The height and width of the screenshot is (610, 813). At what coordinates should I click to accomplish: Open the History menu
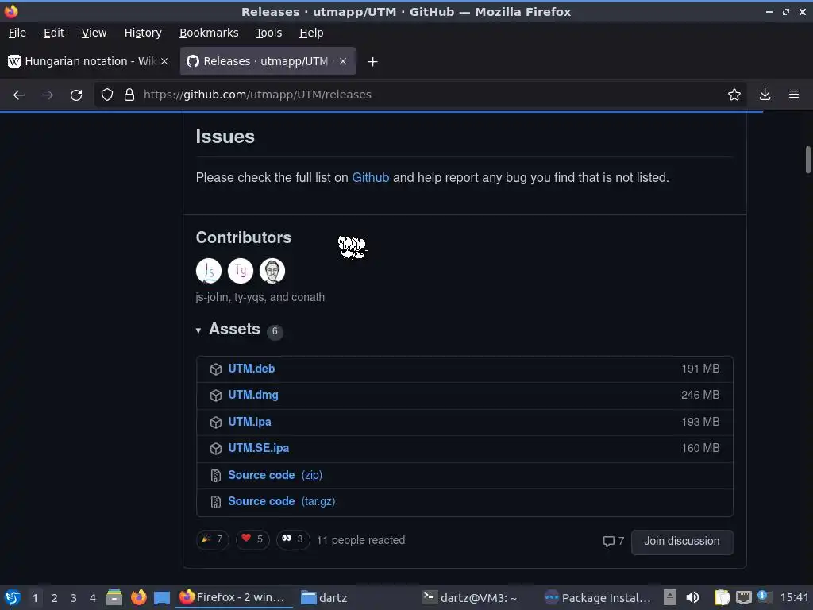click(x=143, y=33)
